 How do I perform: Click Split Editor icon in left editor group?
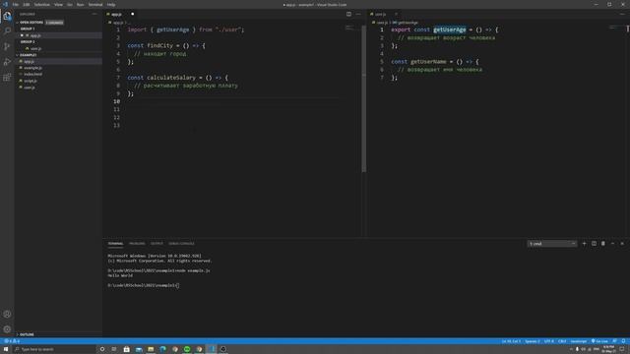click(x=348, y=14)
